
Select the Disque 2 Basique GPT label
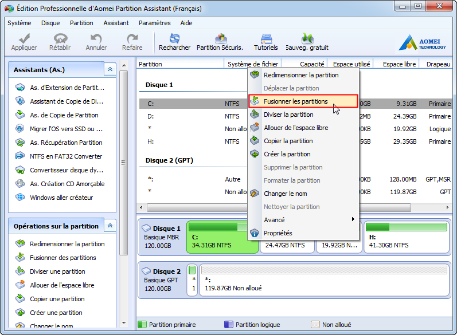[x=162, y=279]
